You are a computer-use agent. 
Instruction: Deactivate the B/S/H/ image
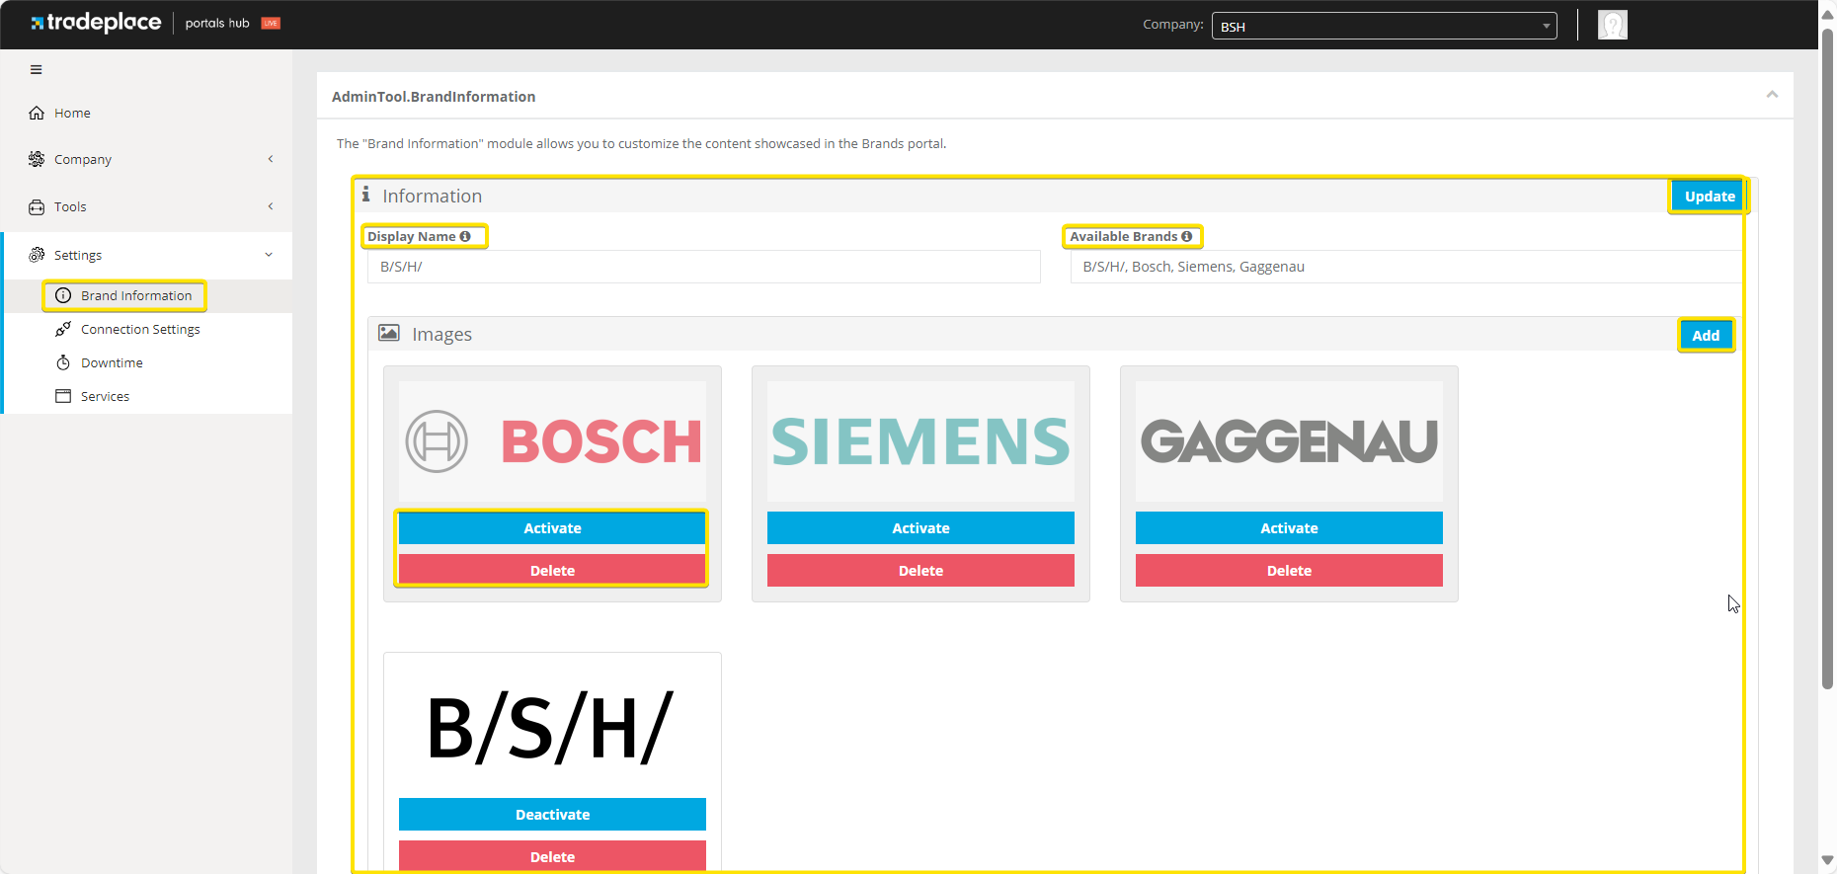(552, 815)
